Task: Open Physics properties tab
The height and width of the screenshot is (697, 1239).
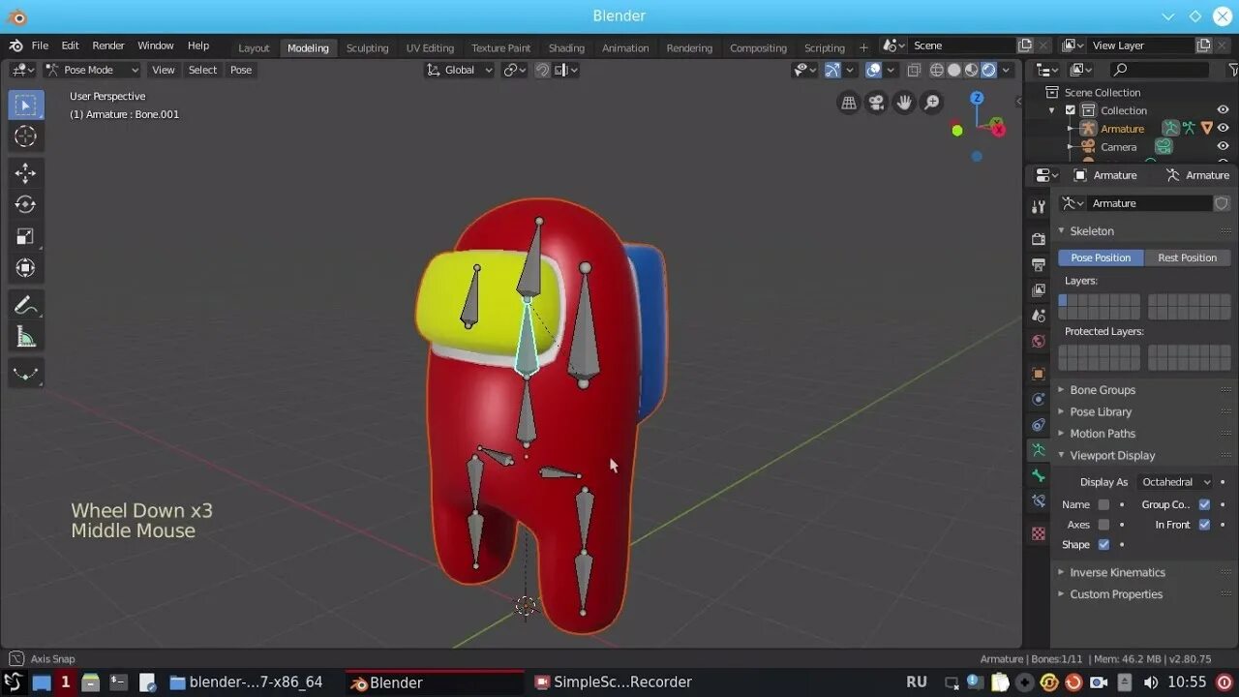Action: coord(1039,399)
